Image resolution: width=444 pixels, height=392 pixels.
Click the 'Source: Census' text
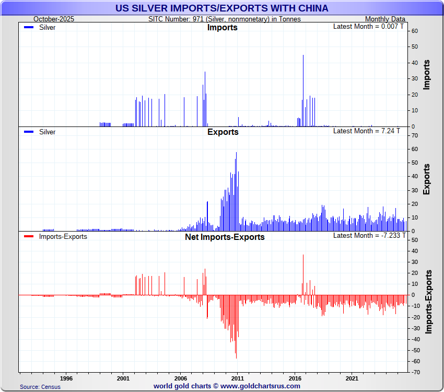tap(40, 387)
